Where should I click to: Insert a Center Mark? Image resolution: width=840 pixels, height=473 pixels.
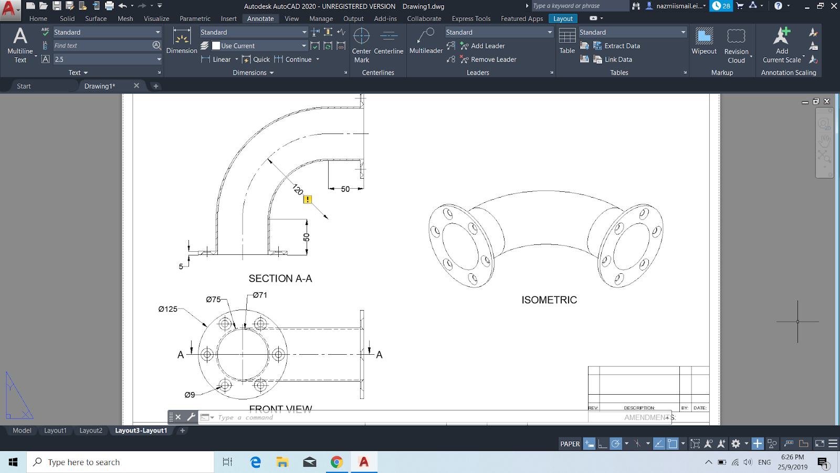point(362,45)
